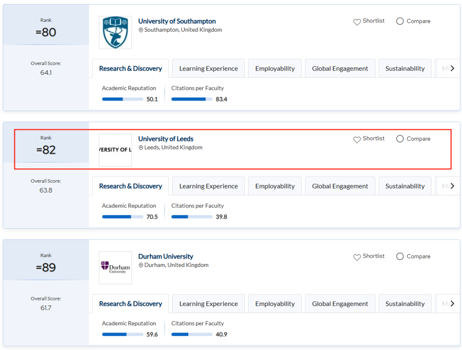Click the 50.1 academic reputation score
The image size is (462, 350).
point(152,99)
